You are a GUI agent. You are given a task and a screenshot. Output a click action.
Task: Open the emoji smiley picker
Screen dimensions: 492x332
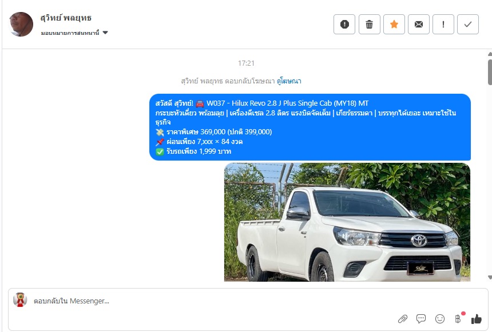click(x=440, y=319)
